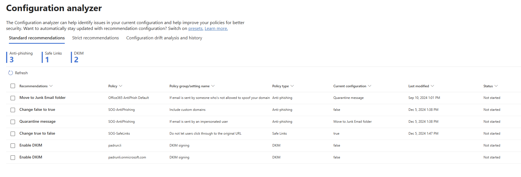This screenshot has height=177, width=521.
Task: Sort by the Last modified column chevron
Action: (432, 86)
